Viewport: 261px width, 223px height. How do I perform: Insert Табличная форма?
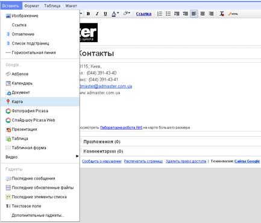tap(40, 148)
